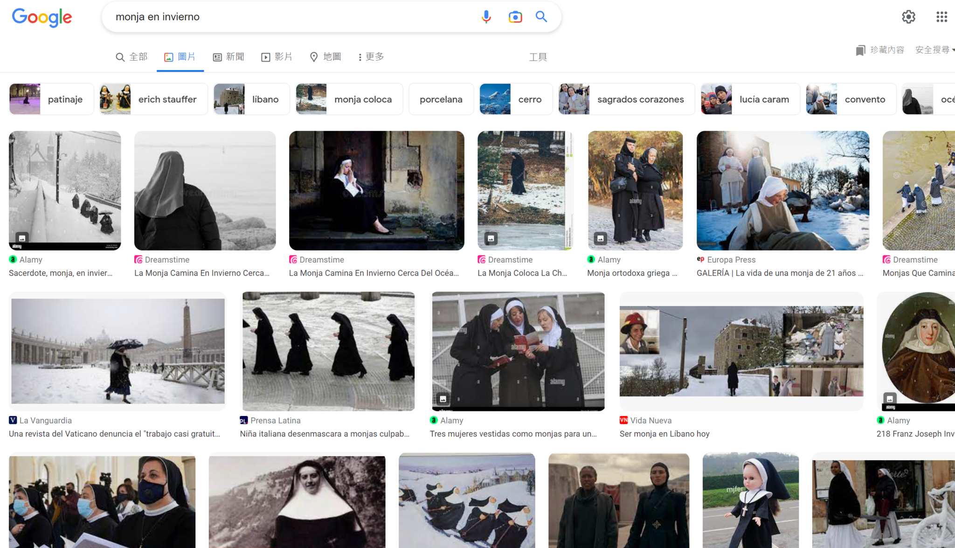Open the 工具 (Tools) options
Screen dimensions: 955x548
click(x=538, y=57)
